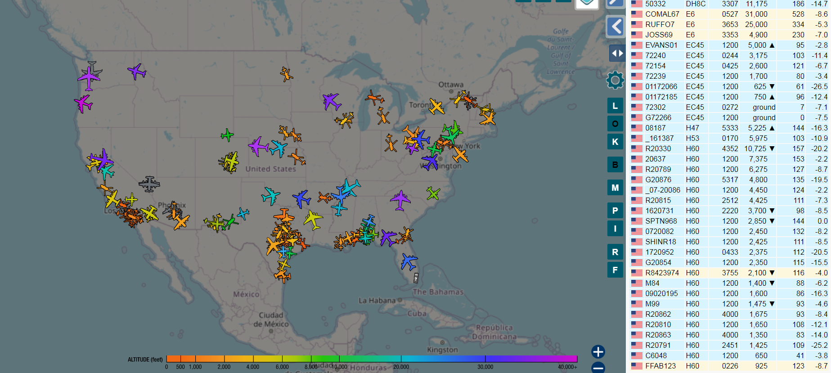Click the P map button

pos(615,211)
